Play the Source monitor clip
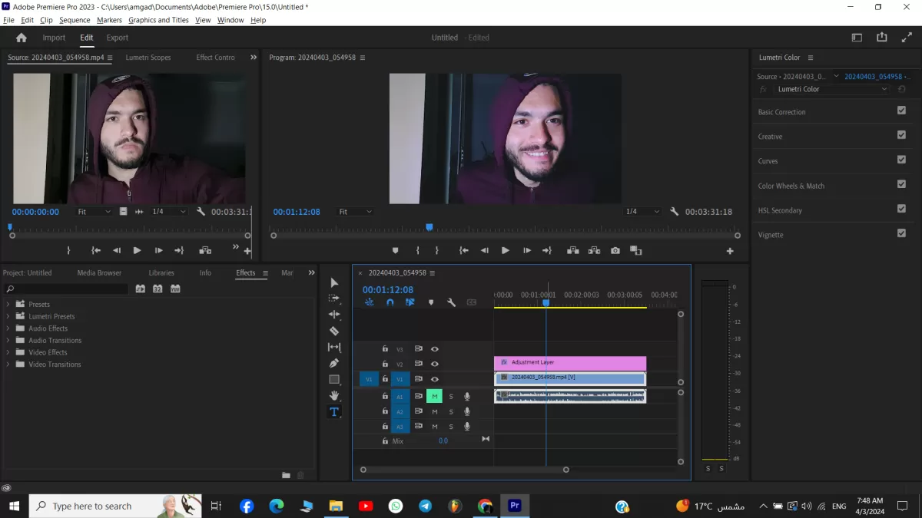Viewport: 922px width, 518px height. tap(137, 250)
